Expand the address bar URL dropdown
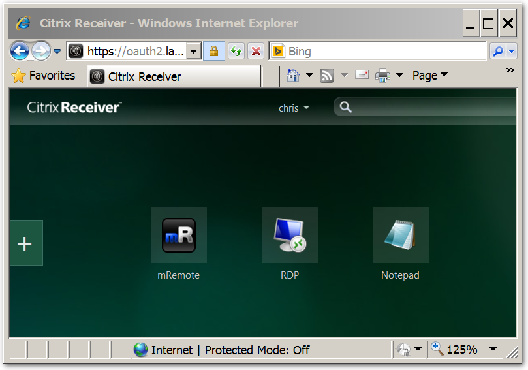Viewport: 528px width, 370px height. [x=194, y=51]
